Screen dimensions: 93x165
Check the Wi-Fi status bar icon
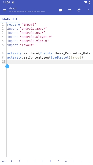click(x=86, y=2)
